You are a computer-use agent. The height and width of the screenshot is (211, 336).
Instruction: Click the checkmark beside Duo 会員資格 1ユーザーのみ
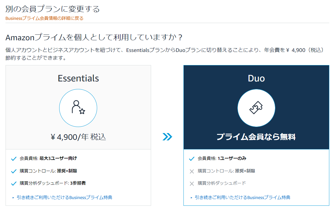(191, 159)
